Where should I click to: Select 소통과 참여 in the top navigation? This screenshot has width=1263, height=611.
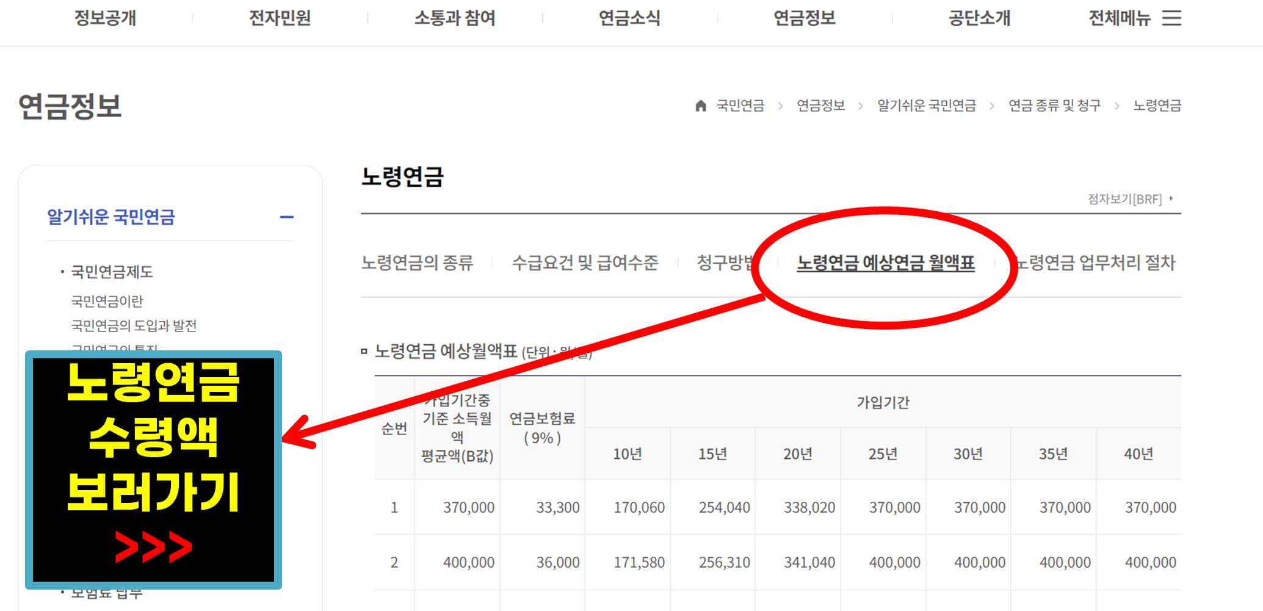pos(454,18)
